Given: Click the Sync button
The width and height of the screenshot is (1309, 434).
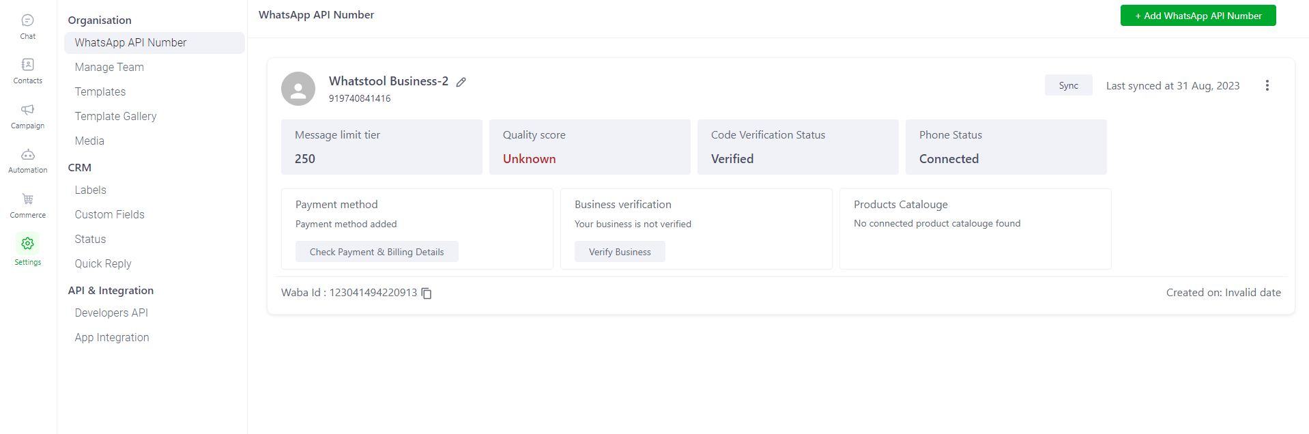Looking at the screenshot, I should 1068,85.
